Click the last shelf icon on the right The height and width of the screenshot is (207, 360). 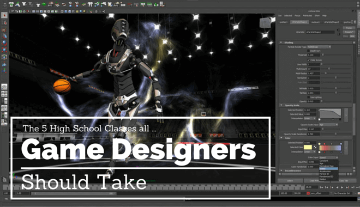pyautogui.click(x=162, y=4)
